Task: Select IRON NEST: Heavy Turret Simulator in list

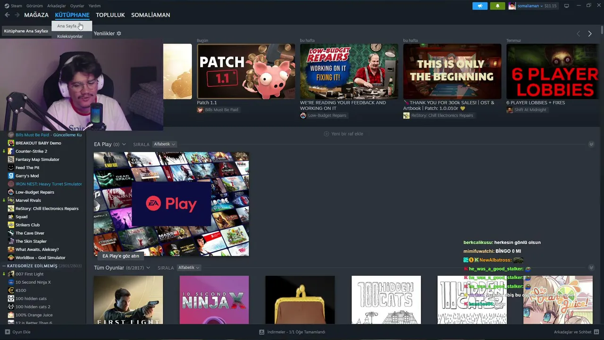Action: (x=49, y=184)
